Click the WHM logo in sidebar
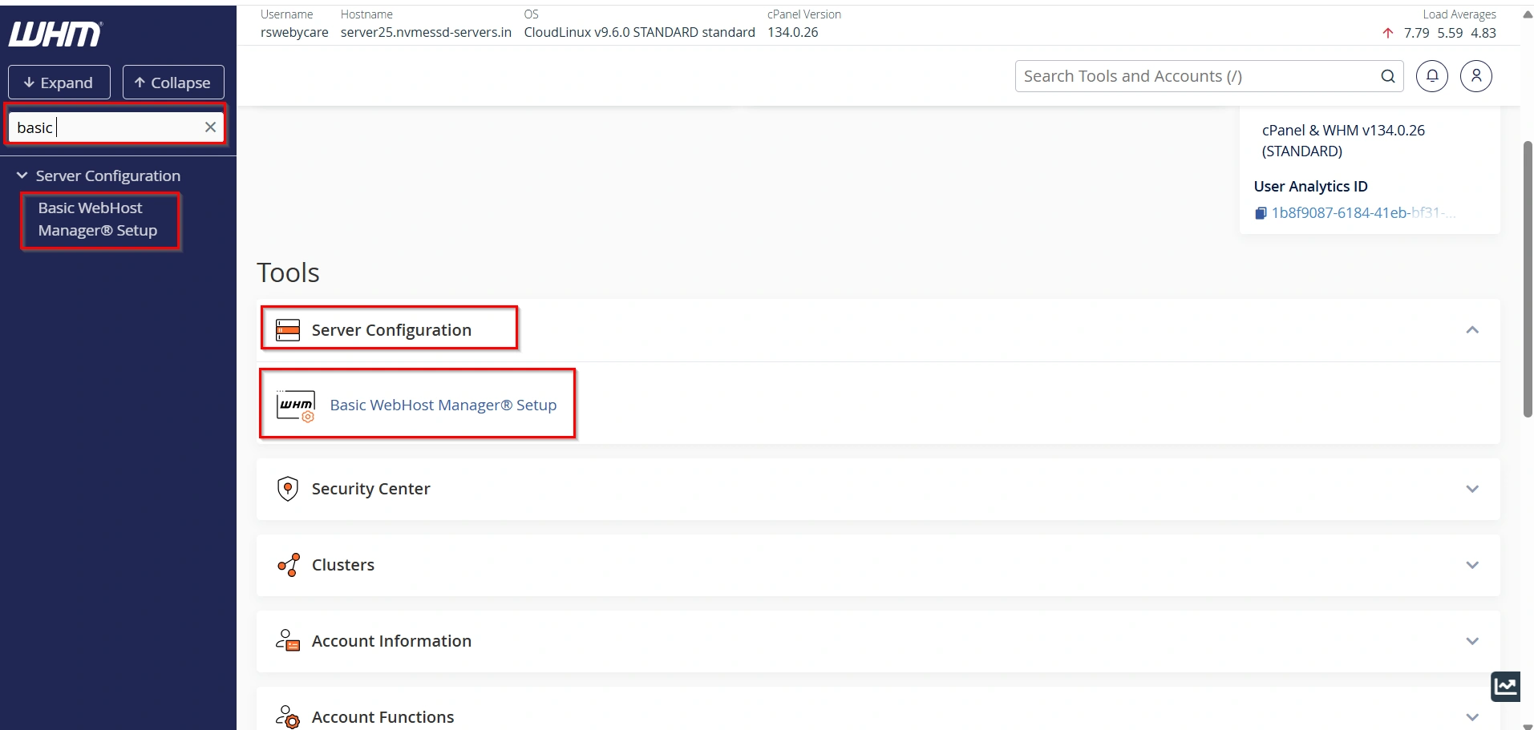 (55, 34)
